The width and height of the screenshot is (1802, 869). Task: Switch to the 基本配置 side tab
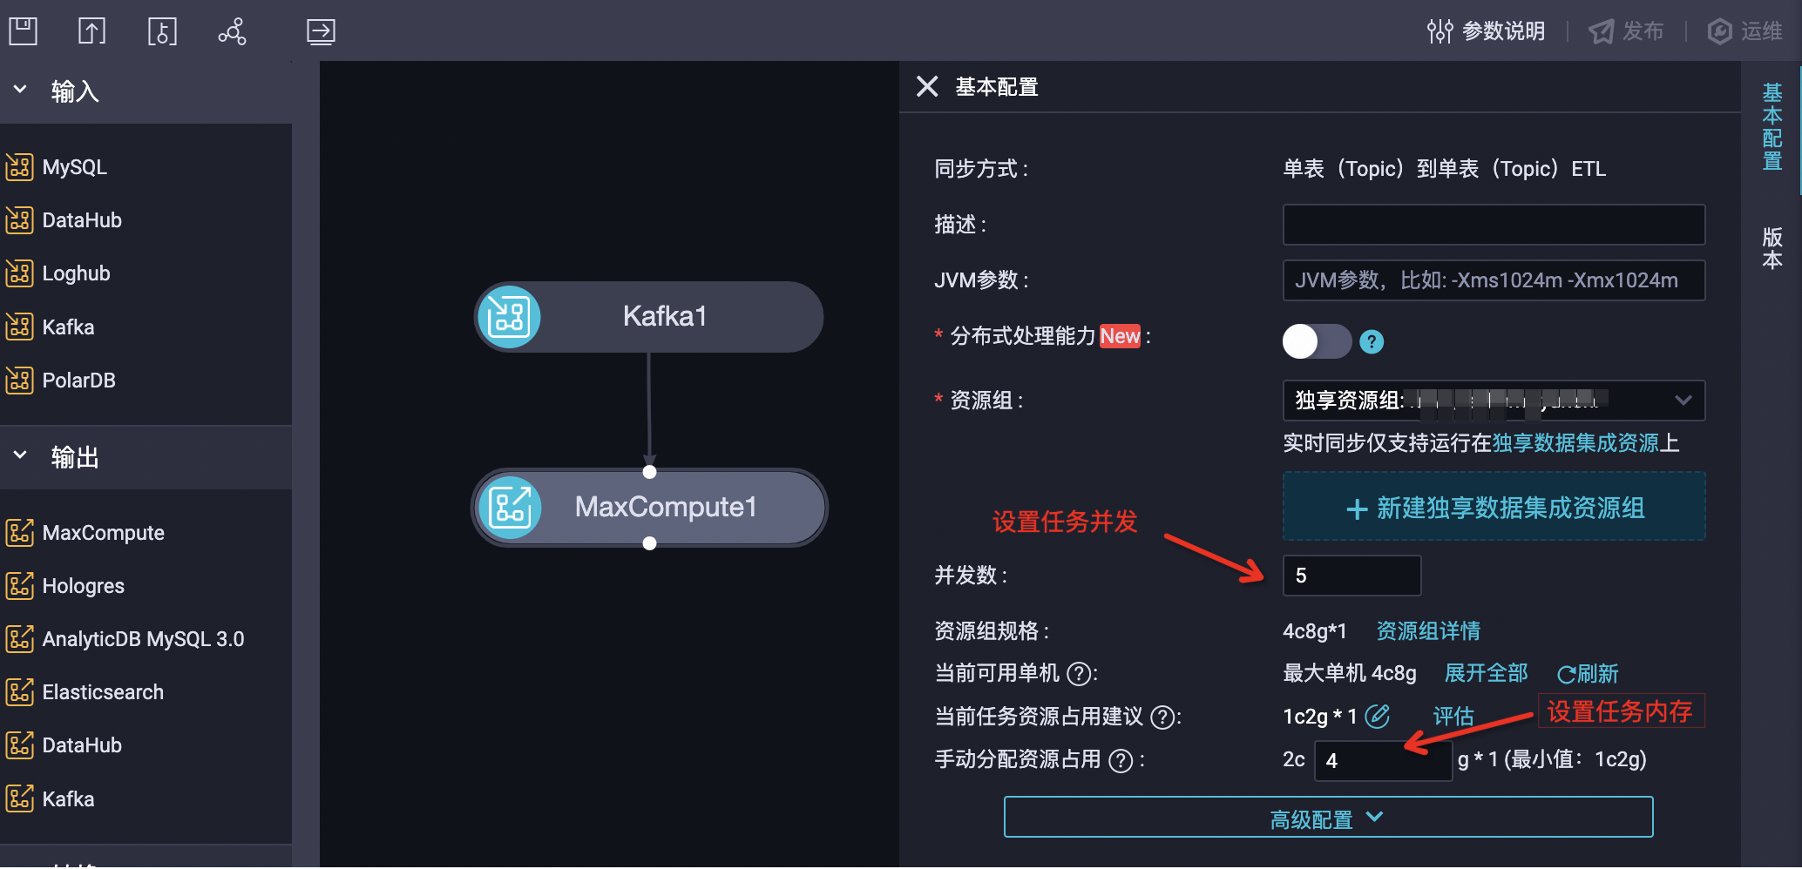(1772, 126)
